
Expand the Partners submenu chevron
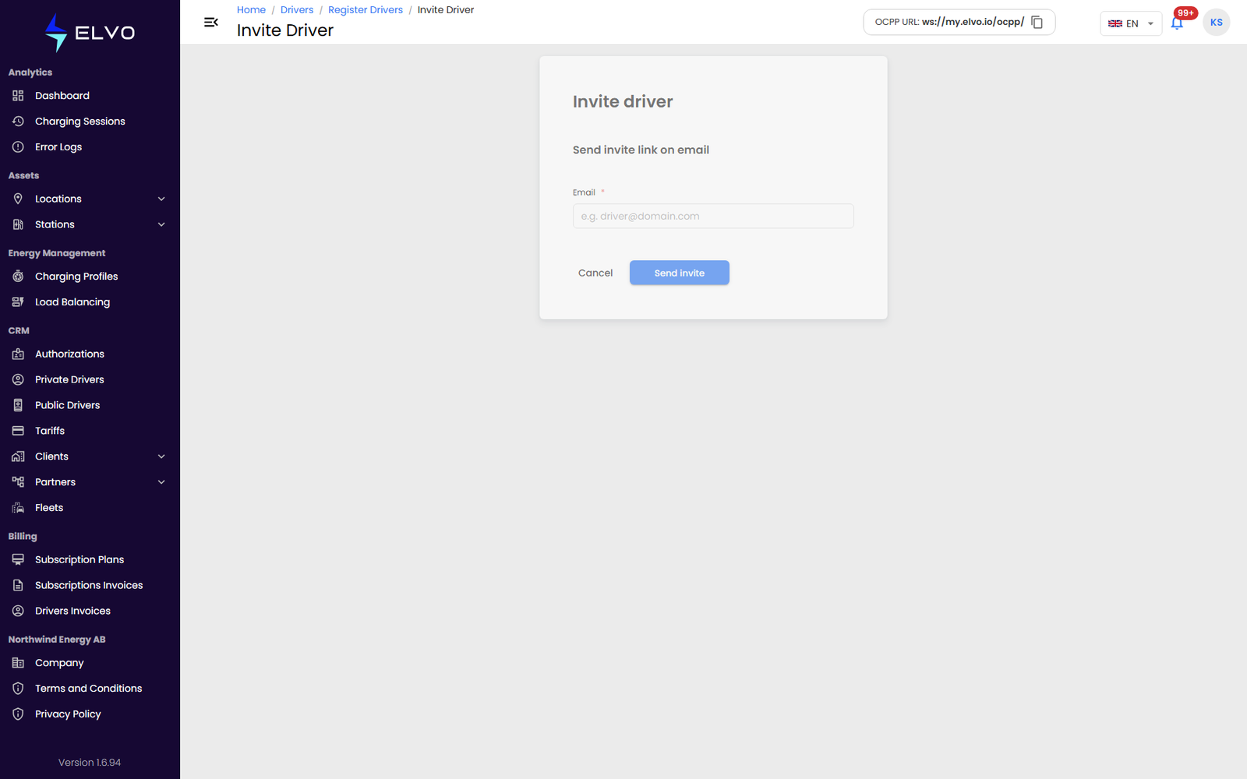click(x=161, y=482)
